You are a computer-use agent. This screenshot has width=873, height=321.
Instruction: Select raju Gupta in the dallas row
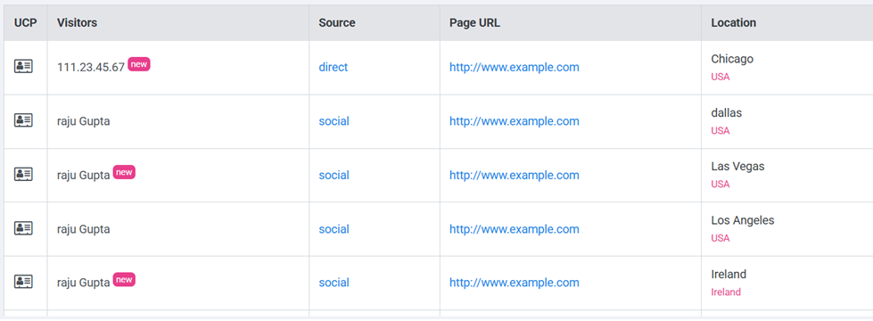click(84, 121)
